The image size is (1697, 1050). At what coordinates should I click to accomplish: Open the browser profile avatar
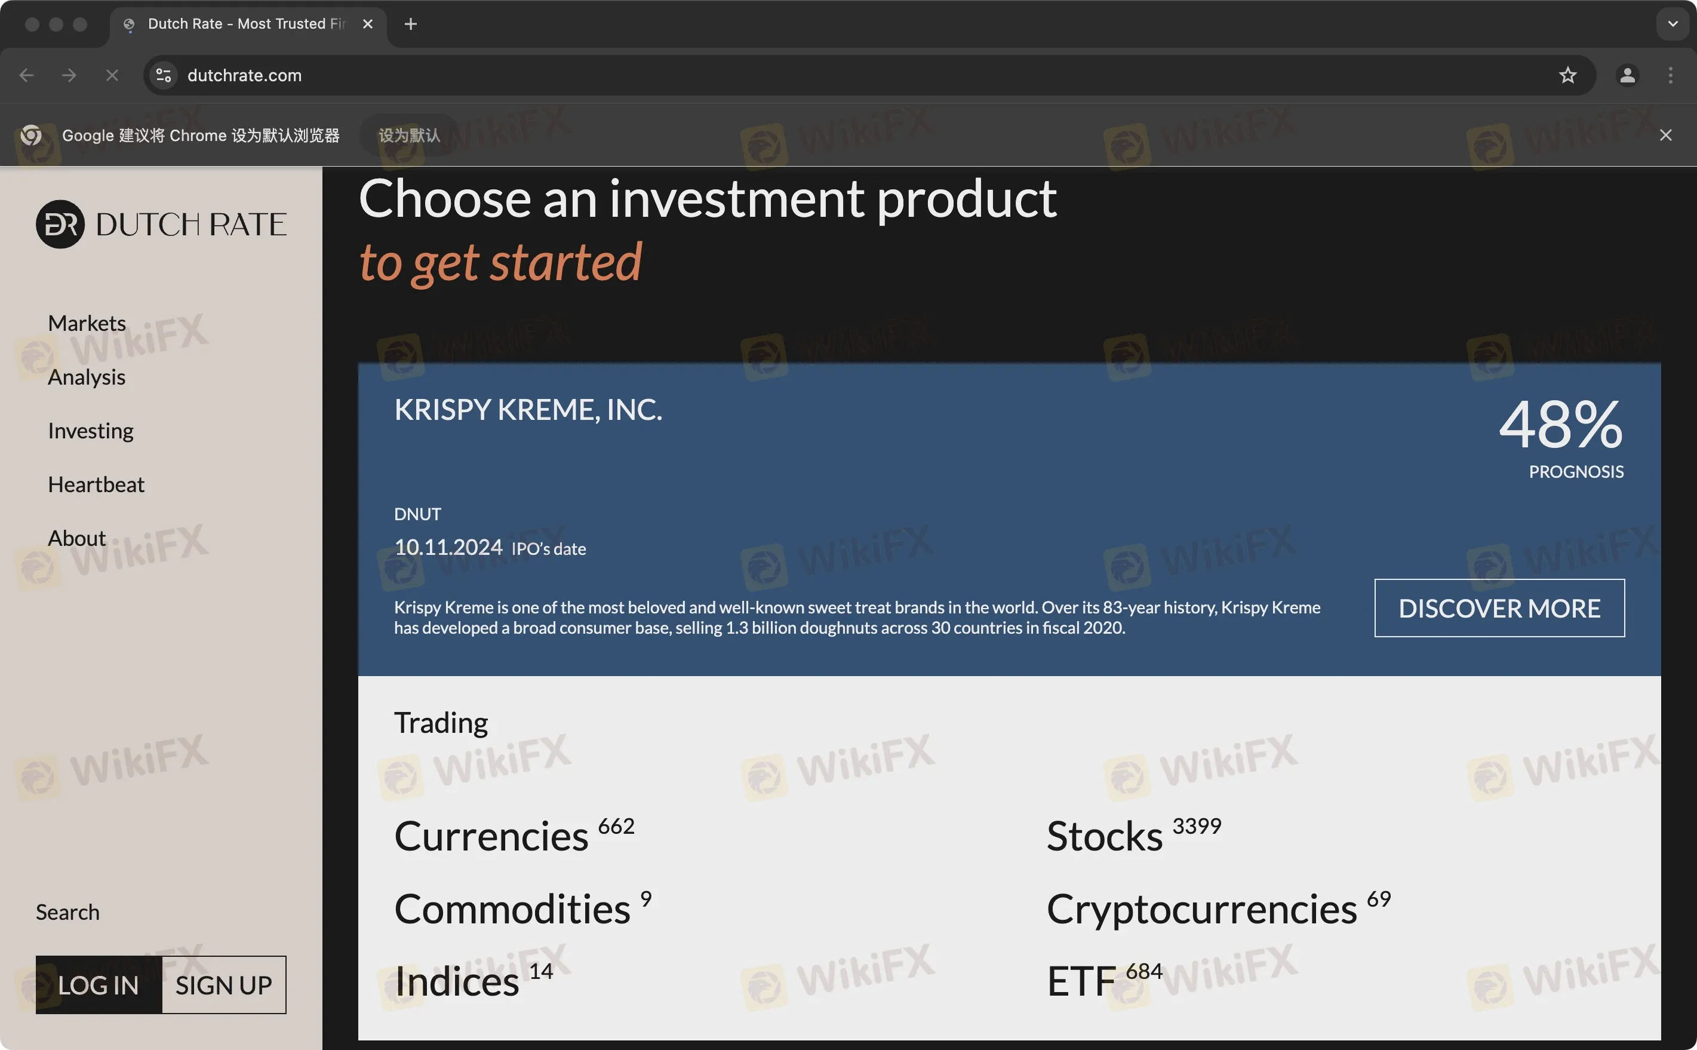click(x=1627, y=75)
